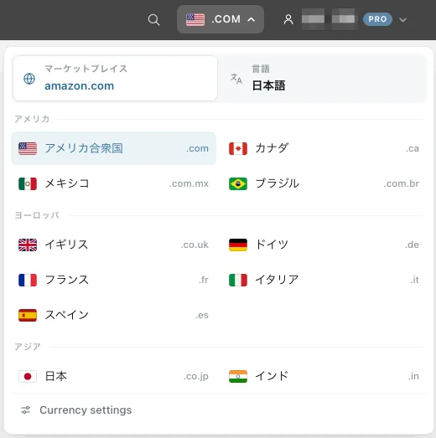This screenshot has width=436, height=438.
Task: Click the India flag icon
Action: pos(238,376)
